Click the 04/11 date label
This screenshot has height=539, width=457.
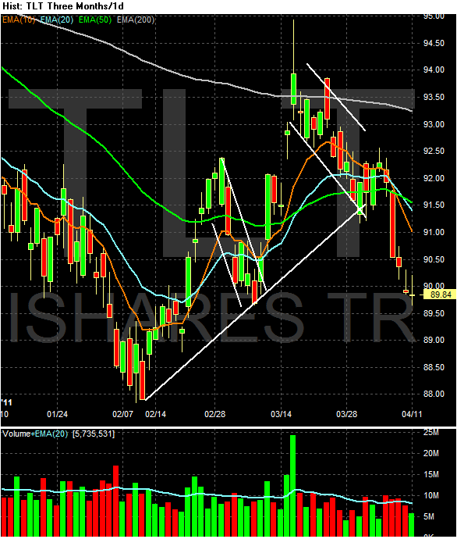(412, 414)
